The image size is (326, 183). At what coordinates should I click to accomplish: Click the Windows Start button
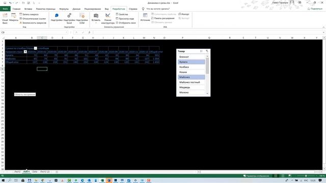pyautogui.click(x=3, y=180)
